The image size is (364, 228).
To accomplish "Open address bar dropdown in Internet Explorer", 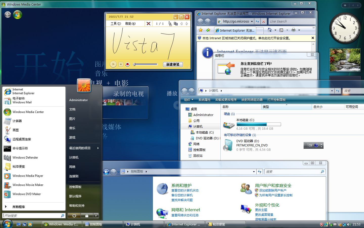I will [252, 22].
